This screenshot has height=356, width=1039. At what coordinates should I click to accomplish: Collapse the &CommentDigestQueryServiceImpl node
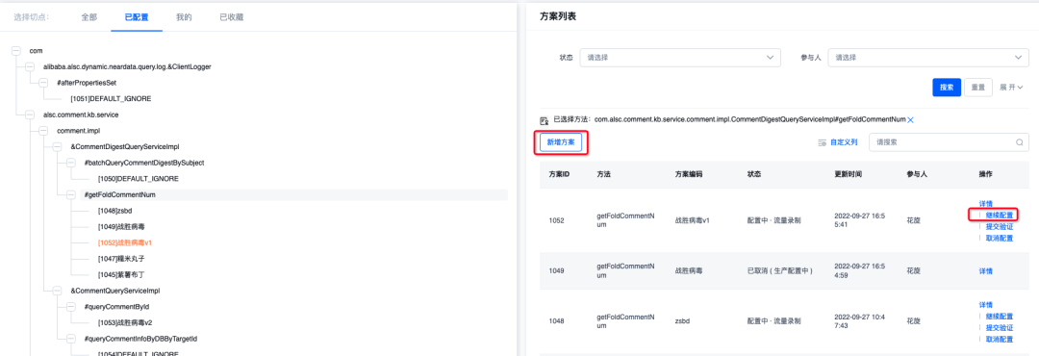(x=57, y=146)
